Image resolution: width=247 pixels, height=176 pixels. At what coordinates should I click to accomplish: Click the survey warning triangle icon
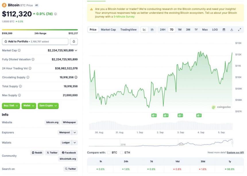(91, 9)
